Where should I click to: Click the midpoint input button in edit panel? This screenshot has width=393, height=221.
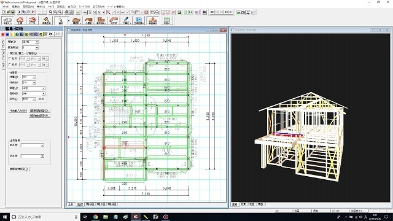point(18,110)
